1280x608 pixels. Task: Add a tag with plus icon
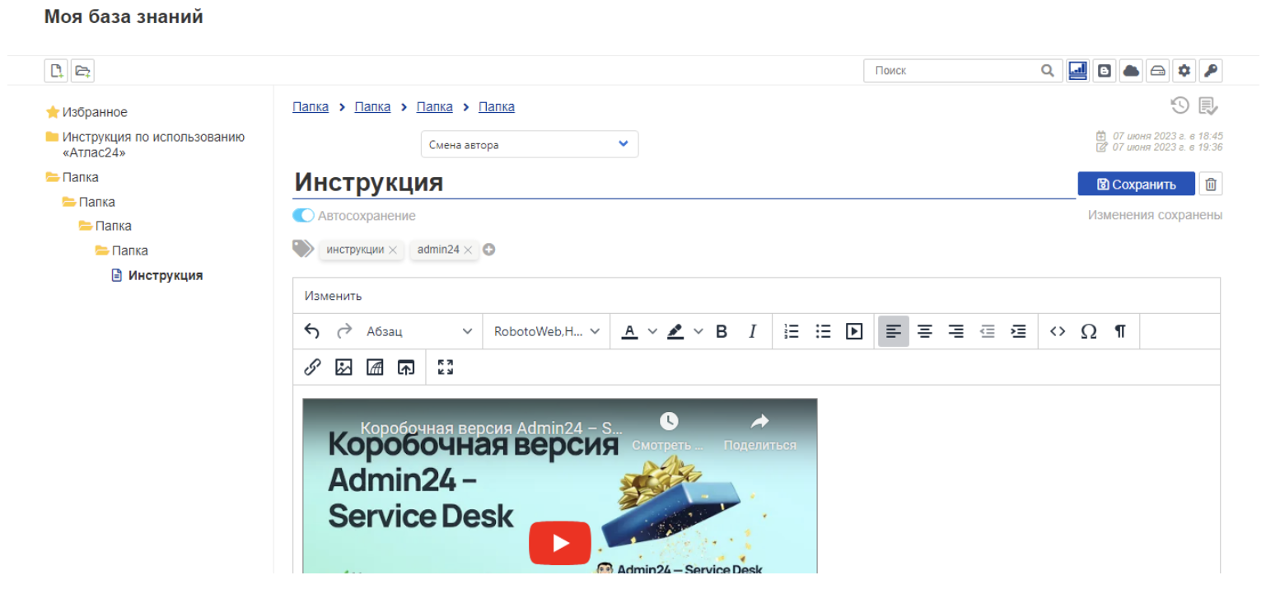pyautogui.click(x=489, y=250)
